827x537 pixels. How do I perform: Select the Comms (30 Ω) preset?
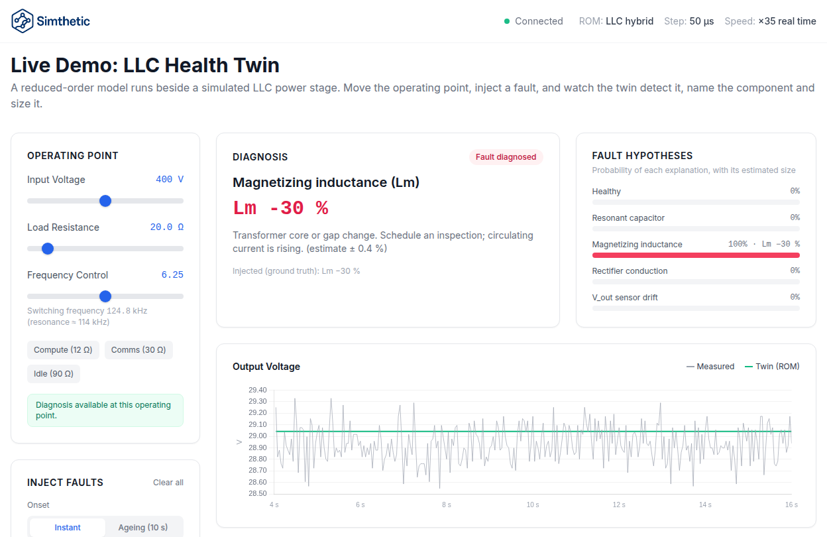coord(138,350)
